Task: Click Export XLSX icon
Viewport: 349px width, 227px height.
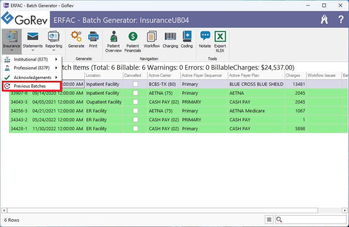Action: (220, 37)
